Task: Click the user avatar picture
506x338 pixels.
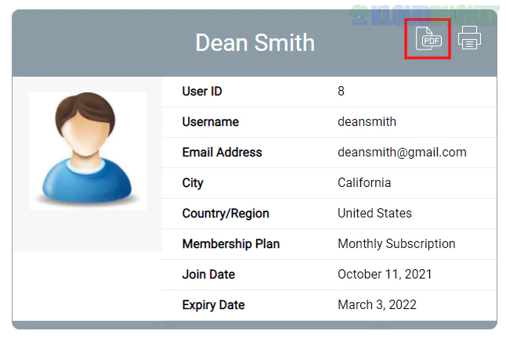Action: point(87,150)
